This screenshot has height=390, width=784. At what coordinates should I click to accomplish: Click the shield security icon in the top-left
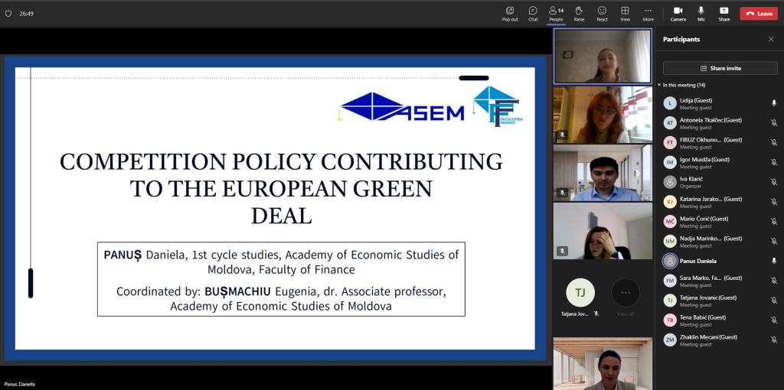(8, 13)
